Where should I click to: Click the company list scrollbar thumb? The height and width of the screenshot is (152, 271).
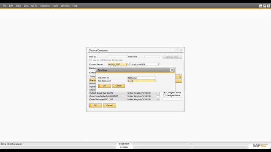pyautogui.click(x=158, y=94)
